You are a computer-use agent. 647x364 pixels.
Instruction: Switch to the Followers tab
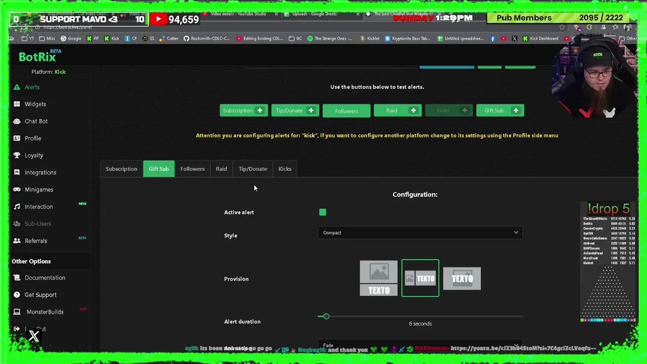(x=193, y=169)
